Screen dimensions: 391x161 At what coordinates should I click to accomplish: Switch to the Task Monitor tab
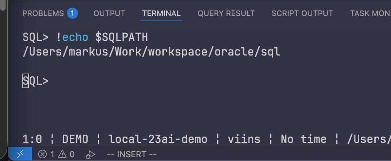(370, 14)
